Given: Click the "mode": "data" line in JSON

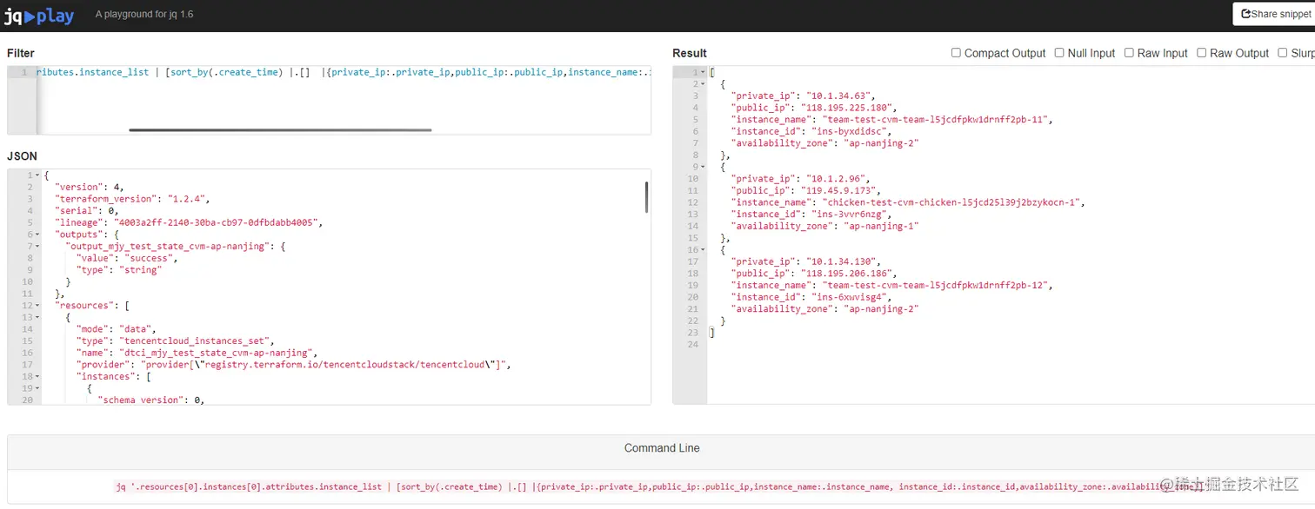Looking at the screenshot, I should (x=116, y=329).
